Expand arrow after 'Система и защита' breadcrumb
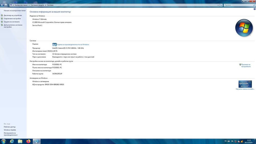The width and height of the screenshot is (256, 144). (46, 5)
